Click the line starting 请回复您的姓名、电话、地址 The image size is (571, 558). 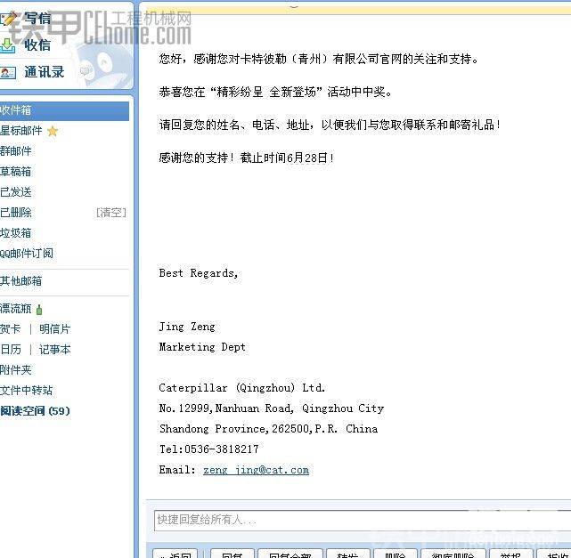(x=330, y=125)
